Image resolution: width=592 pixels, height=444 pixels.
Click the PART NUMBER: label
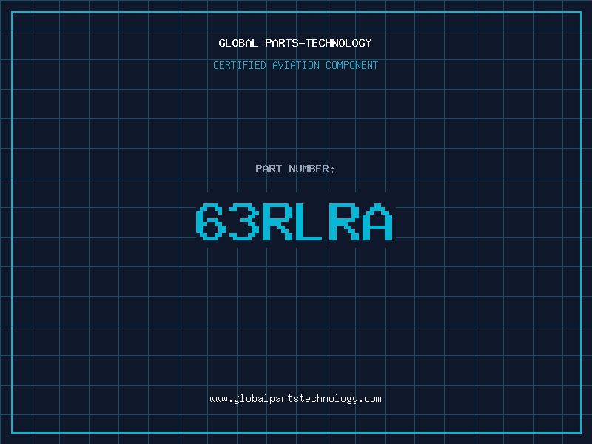click(x=295, y=169)
